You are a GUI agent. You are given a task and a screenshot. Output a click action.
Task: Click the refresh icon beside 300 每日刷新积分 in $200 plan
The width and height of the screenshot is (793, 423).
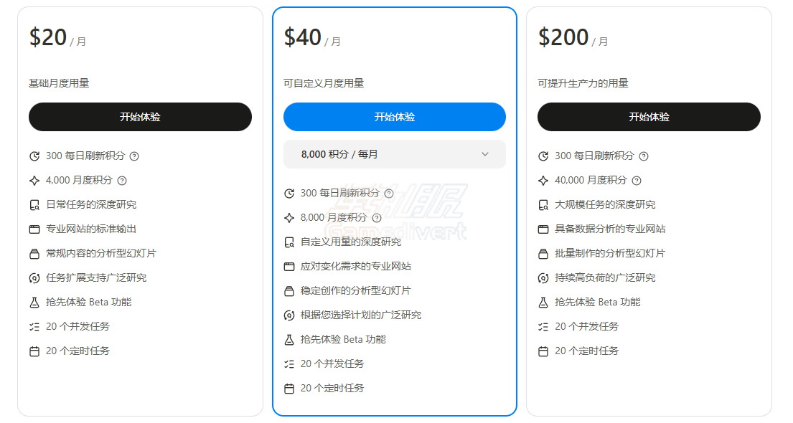(x=543, y=156)
